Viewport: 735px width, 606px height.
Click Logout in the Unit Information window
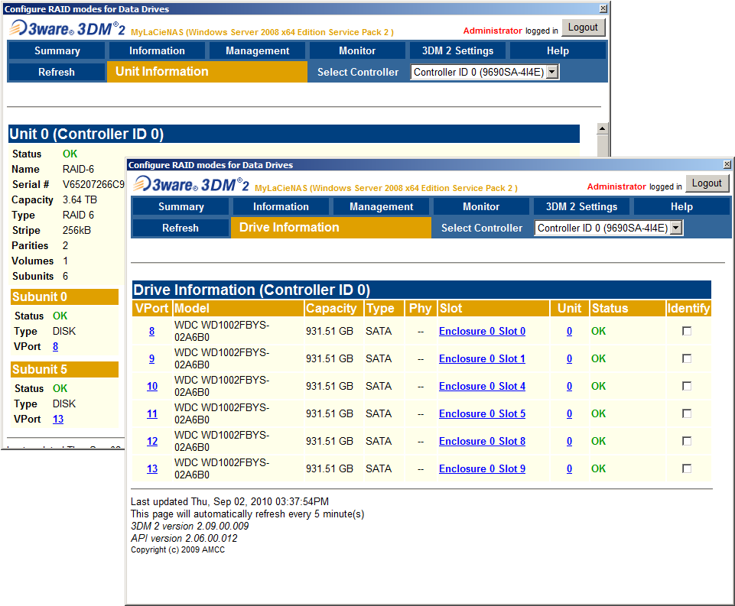tap(583, 28)
